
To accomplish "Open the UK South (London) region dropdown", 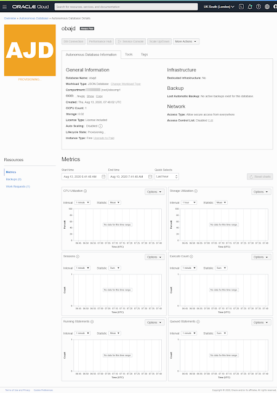I will pos(219,7).
